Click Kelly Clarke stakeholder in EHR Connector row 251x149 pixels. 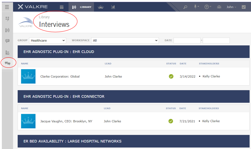coord(211,121)
